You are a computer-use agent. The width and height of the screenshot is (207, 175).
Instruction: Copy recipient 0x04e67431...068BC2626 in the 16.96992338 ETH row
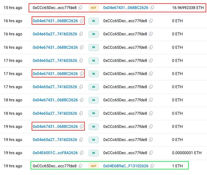coord(152,8)
